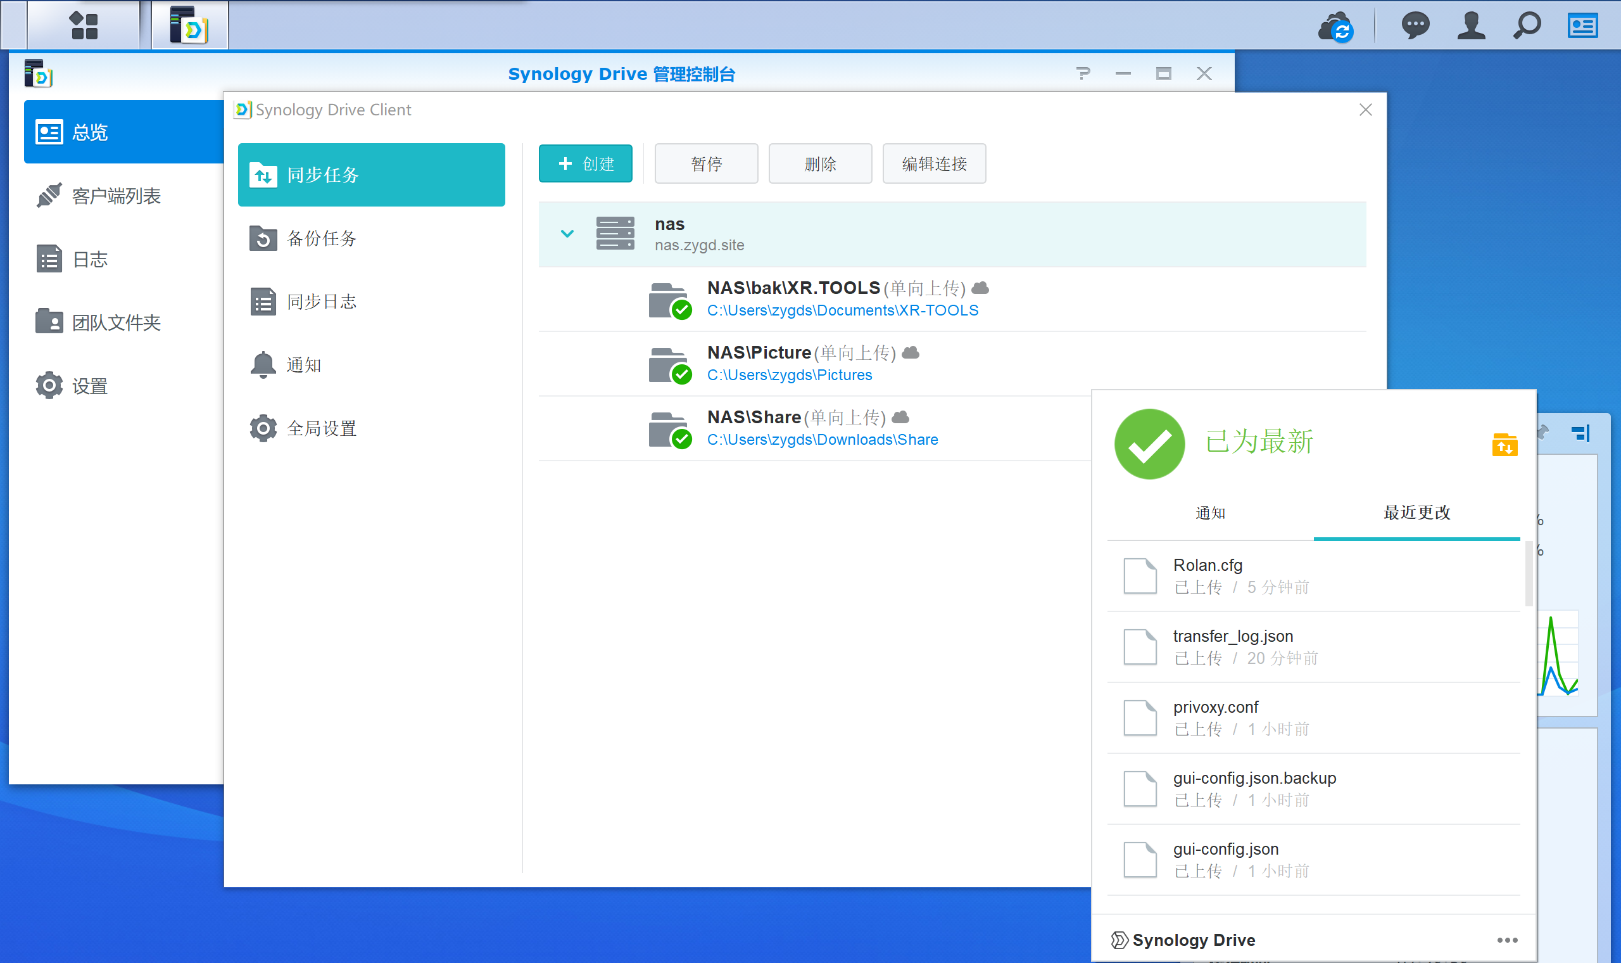Open the user account options icon

(x=1471, y=26)
